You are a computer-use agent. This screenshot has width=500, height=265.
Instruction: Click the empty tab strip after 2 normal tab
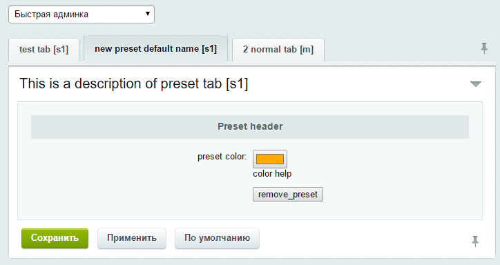(398, 51)
